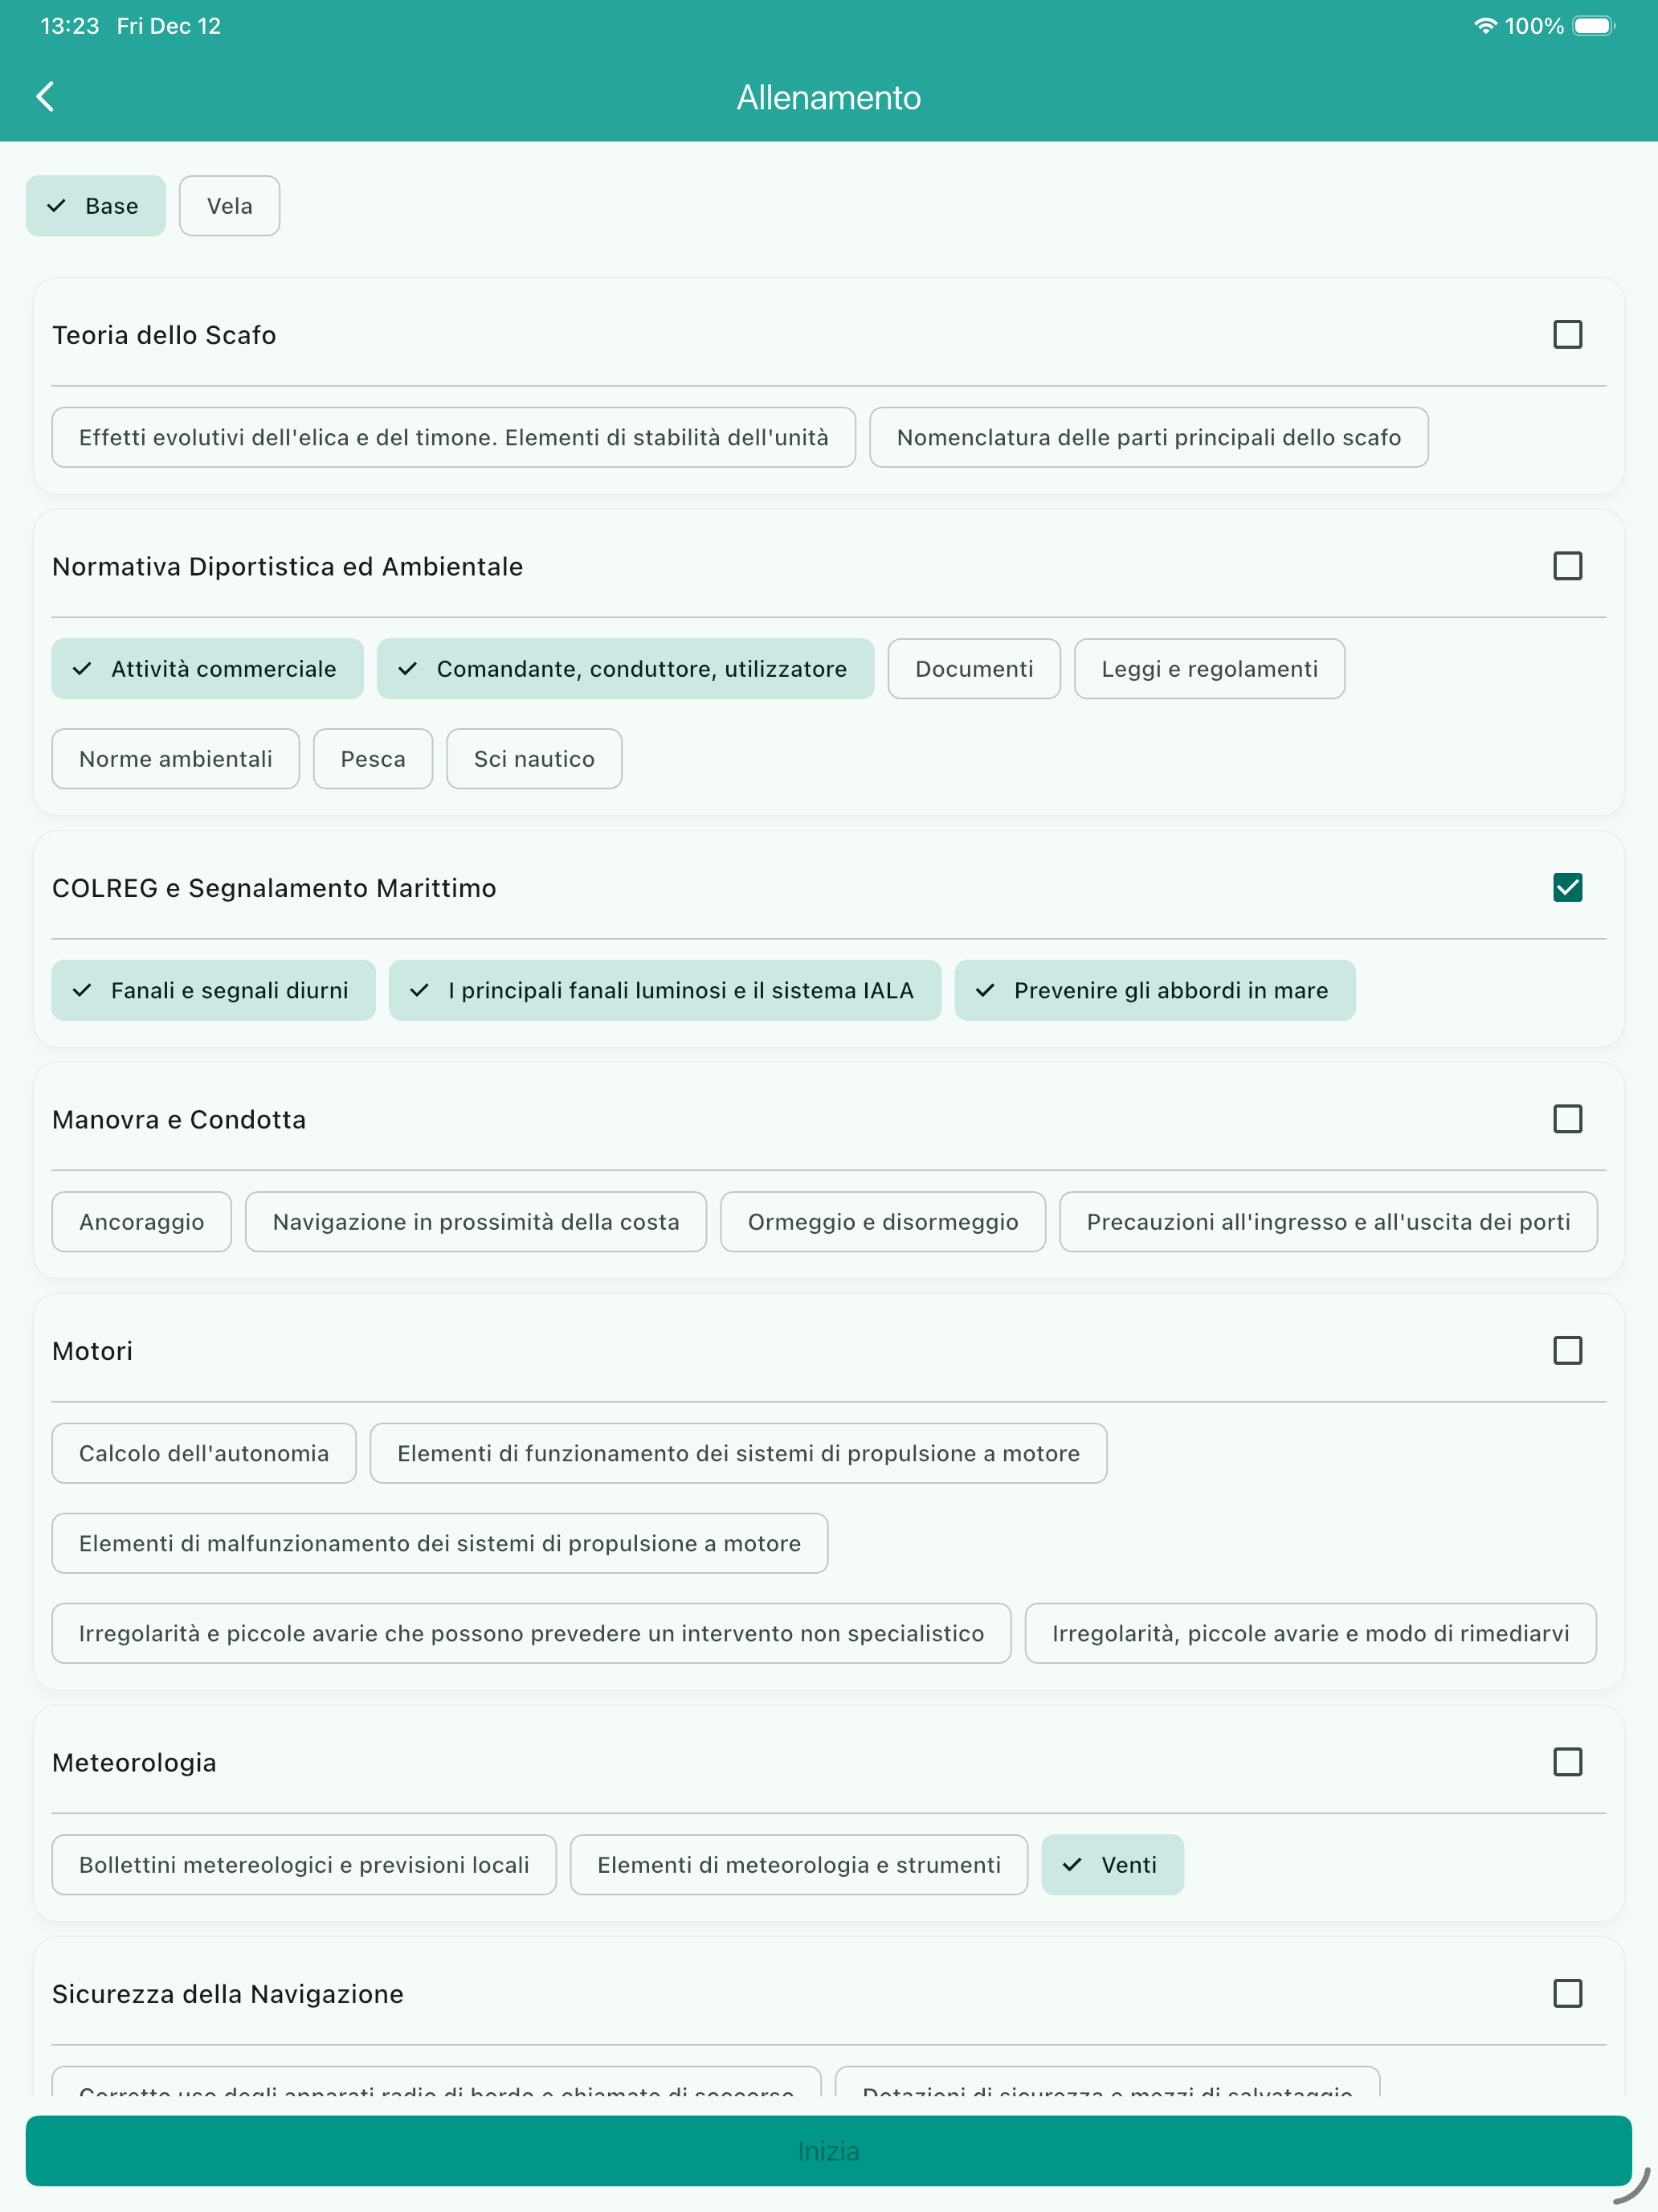Select the Ancoraggio topic chip
This screenshot has width=1658, height=2212.
click(x=142, y=1222)
